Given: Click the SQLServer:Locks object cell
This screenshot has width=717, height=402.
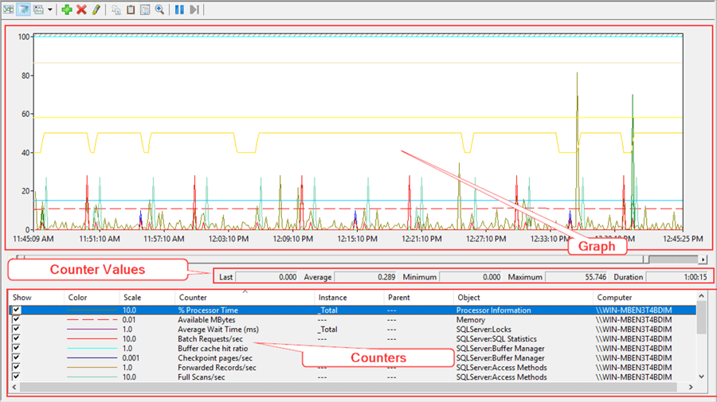Looking at the screenshot, I should pyautogui.click(x=484, y=330).
